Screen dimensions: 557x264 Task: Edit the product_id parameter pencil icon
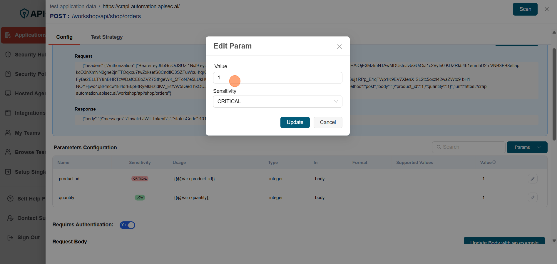point(532,179)
